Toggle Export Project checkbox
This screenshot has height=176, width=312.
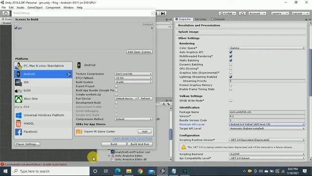tap(116, 86)
